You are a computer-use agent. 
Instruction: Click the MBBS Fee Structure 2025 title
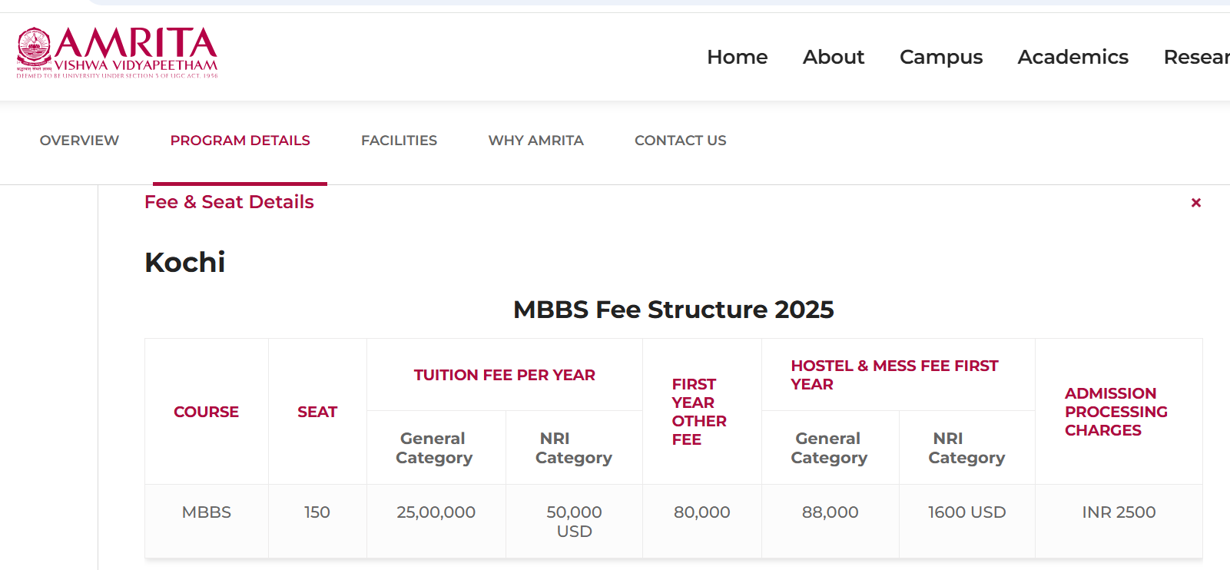pos(673,310)
